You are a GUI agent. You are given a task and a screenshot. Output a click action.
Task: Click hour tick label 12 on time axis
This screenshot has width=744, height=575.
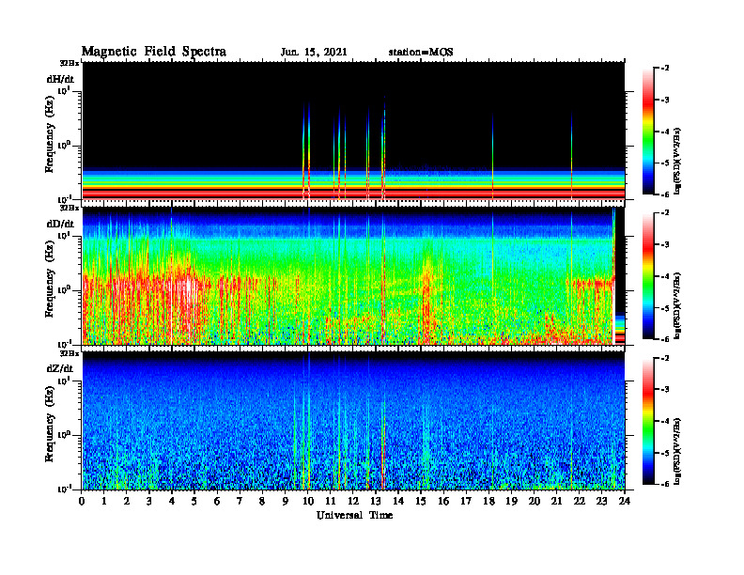point(353,501)
